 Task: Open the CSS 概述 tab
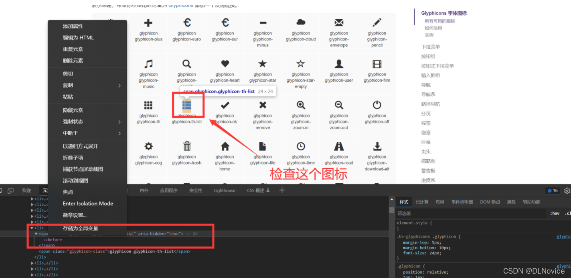(258, 191)
